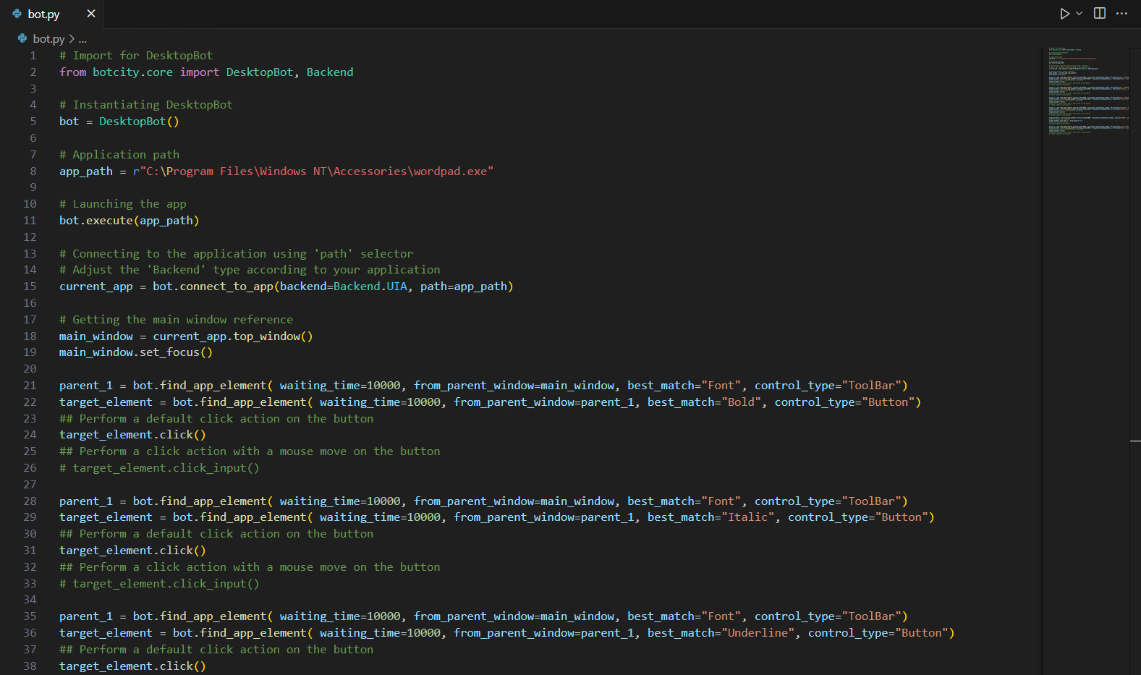Click '# target_element.click_input()' on line 26

click(x=159, y=468)
